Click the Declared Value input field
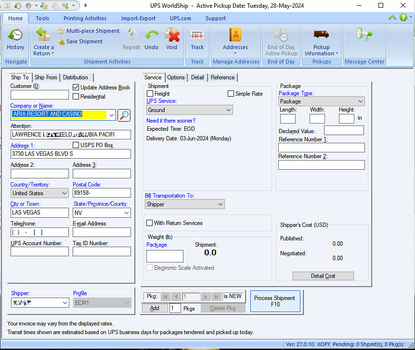 pyautogui.click(x=344, y=130)
